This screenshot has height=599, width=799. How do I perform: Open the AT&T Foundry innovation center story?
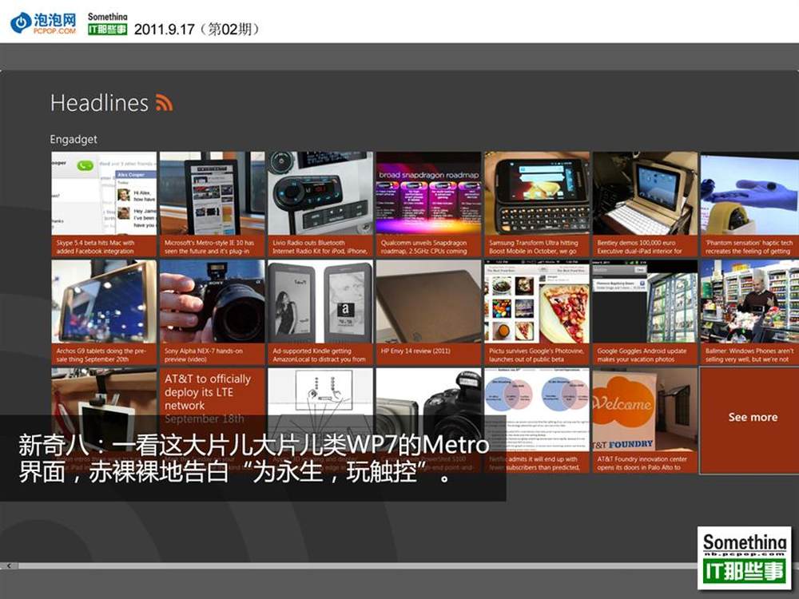[x=645, y=421]
